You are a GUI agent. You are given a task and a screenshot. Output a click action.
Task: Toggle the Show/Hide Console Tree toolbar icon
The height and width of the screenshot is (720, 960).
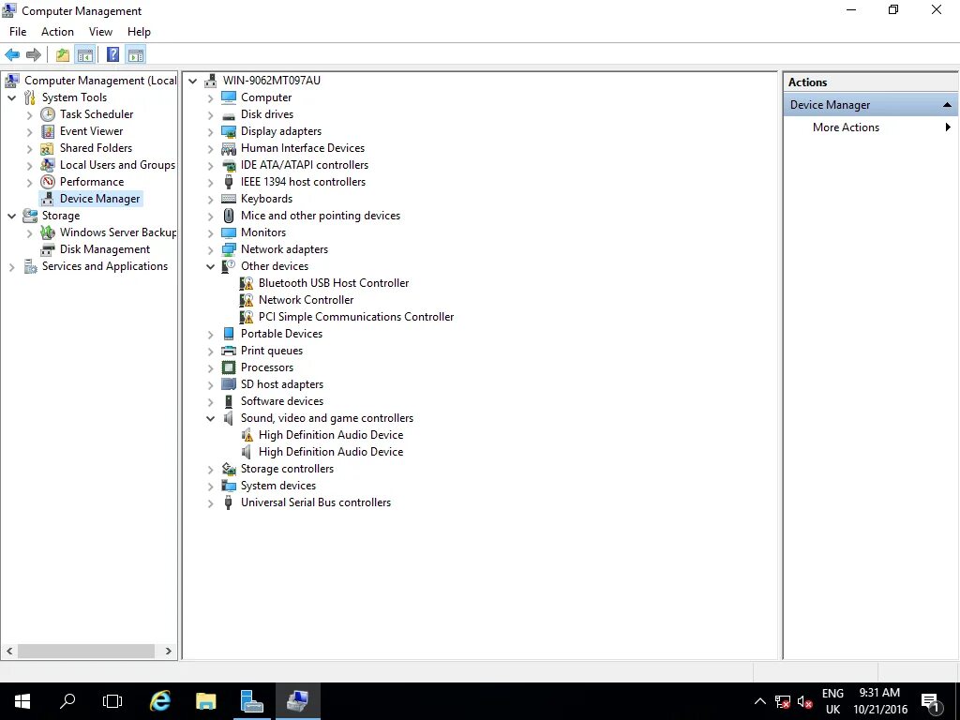[85, 55]
